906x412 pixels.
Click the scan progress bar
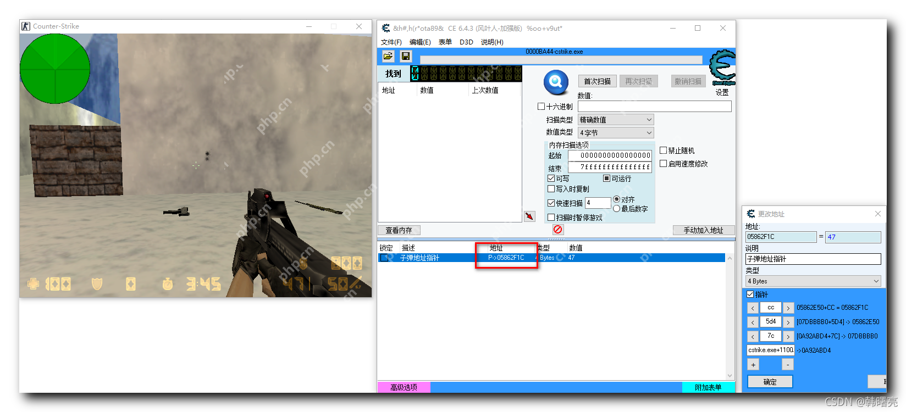(561, 59)
